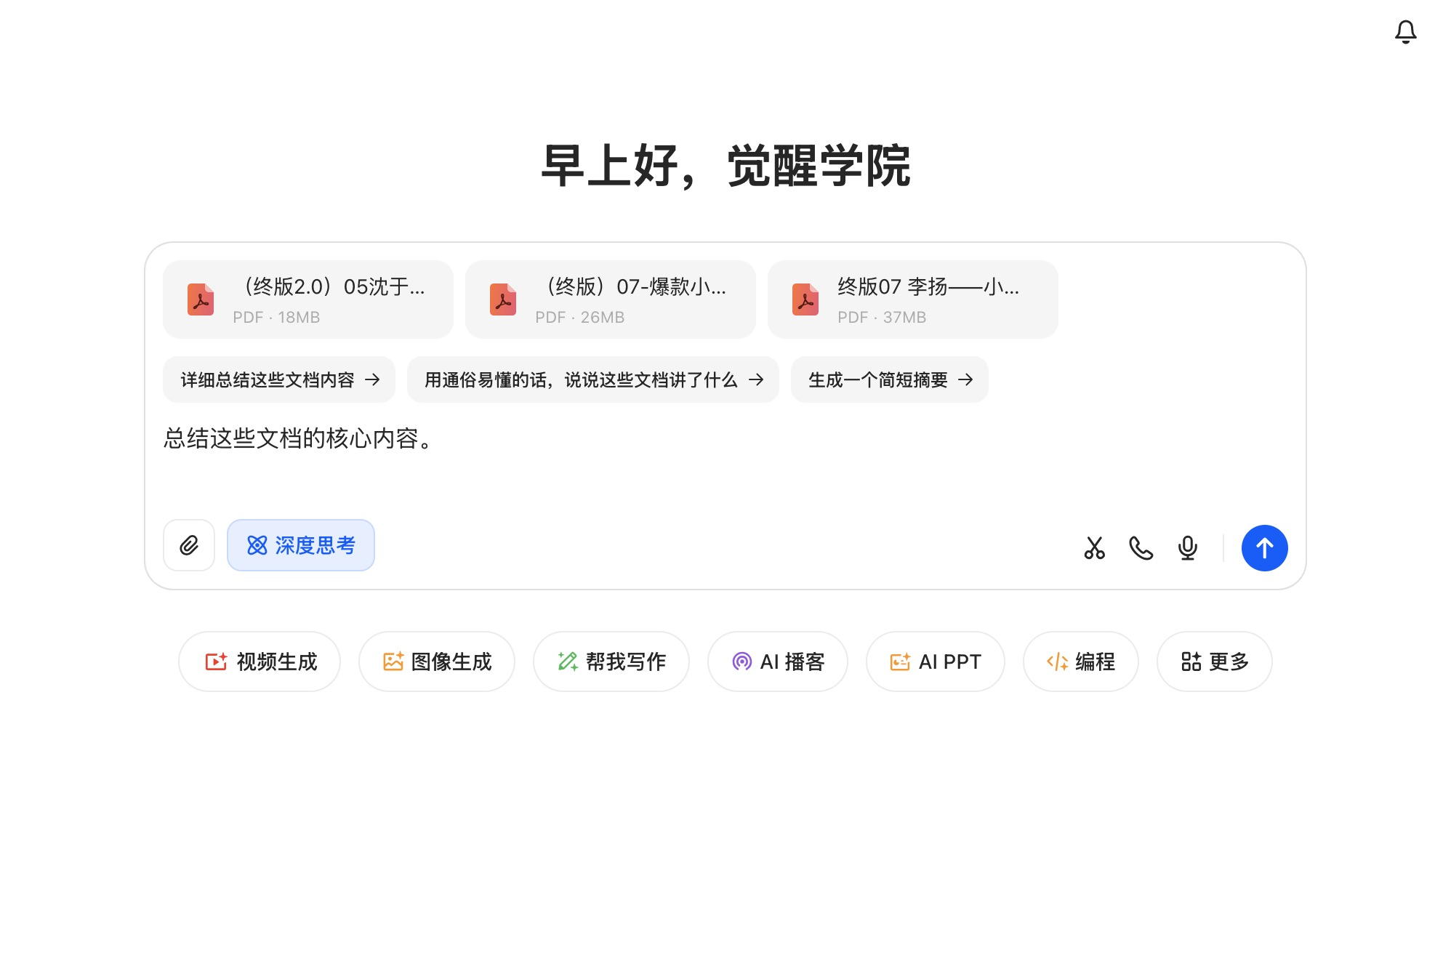The height and width of the screenshot is (977, 1435).
Task: Click suggestion 生成一个简短摘要
Action: coord(890,379)
